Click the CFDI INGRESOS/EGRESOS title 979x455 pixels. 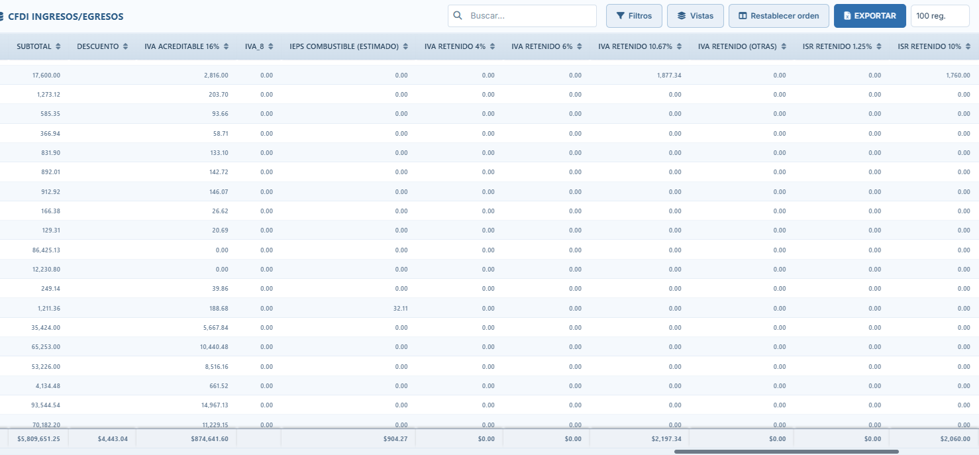point(66,17)
